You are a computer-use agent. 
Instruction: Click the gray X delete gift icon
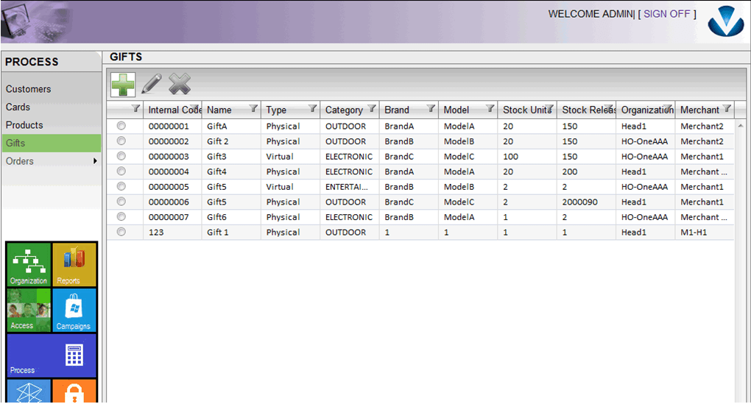(179, 84)
